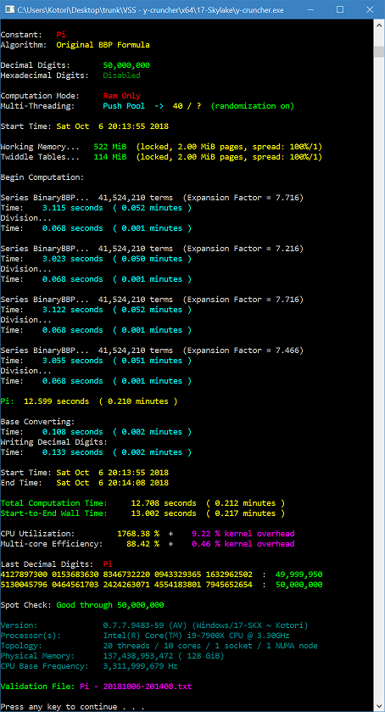Click the 1768.38 % CPU utilization value
Image resolution: width=385 pixels, height=712 pixels.
coord(138,534)
